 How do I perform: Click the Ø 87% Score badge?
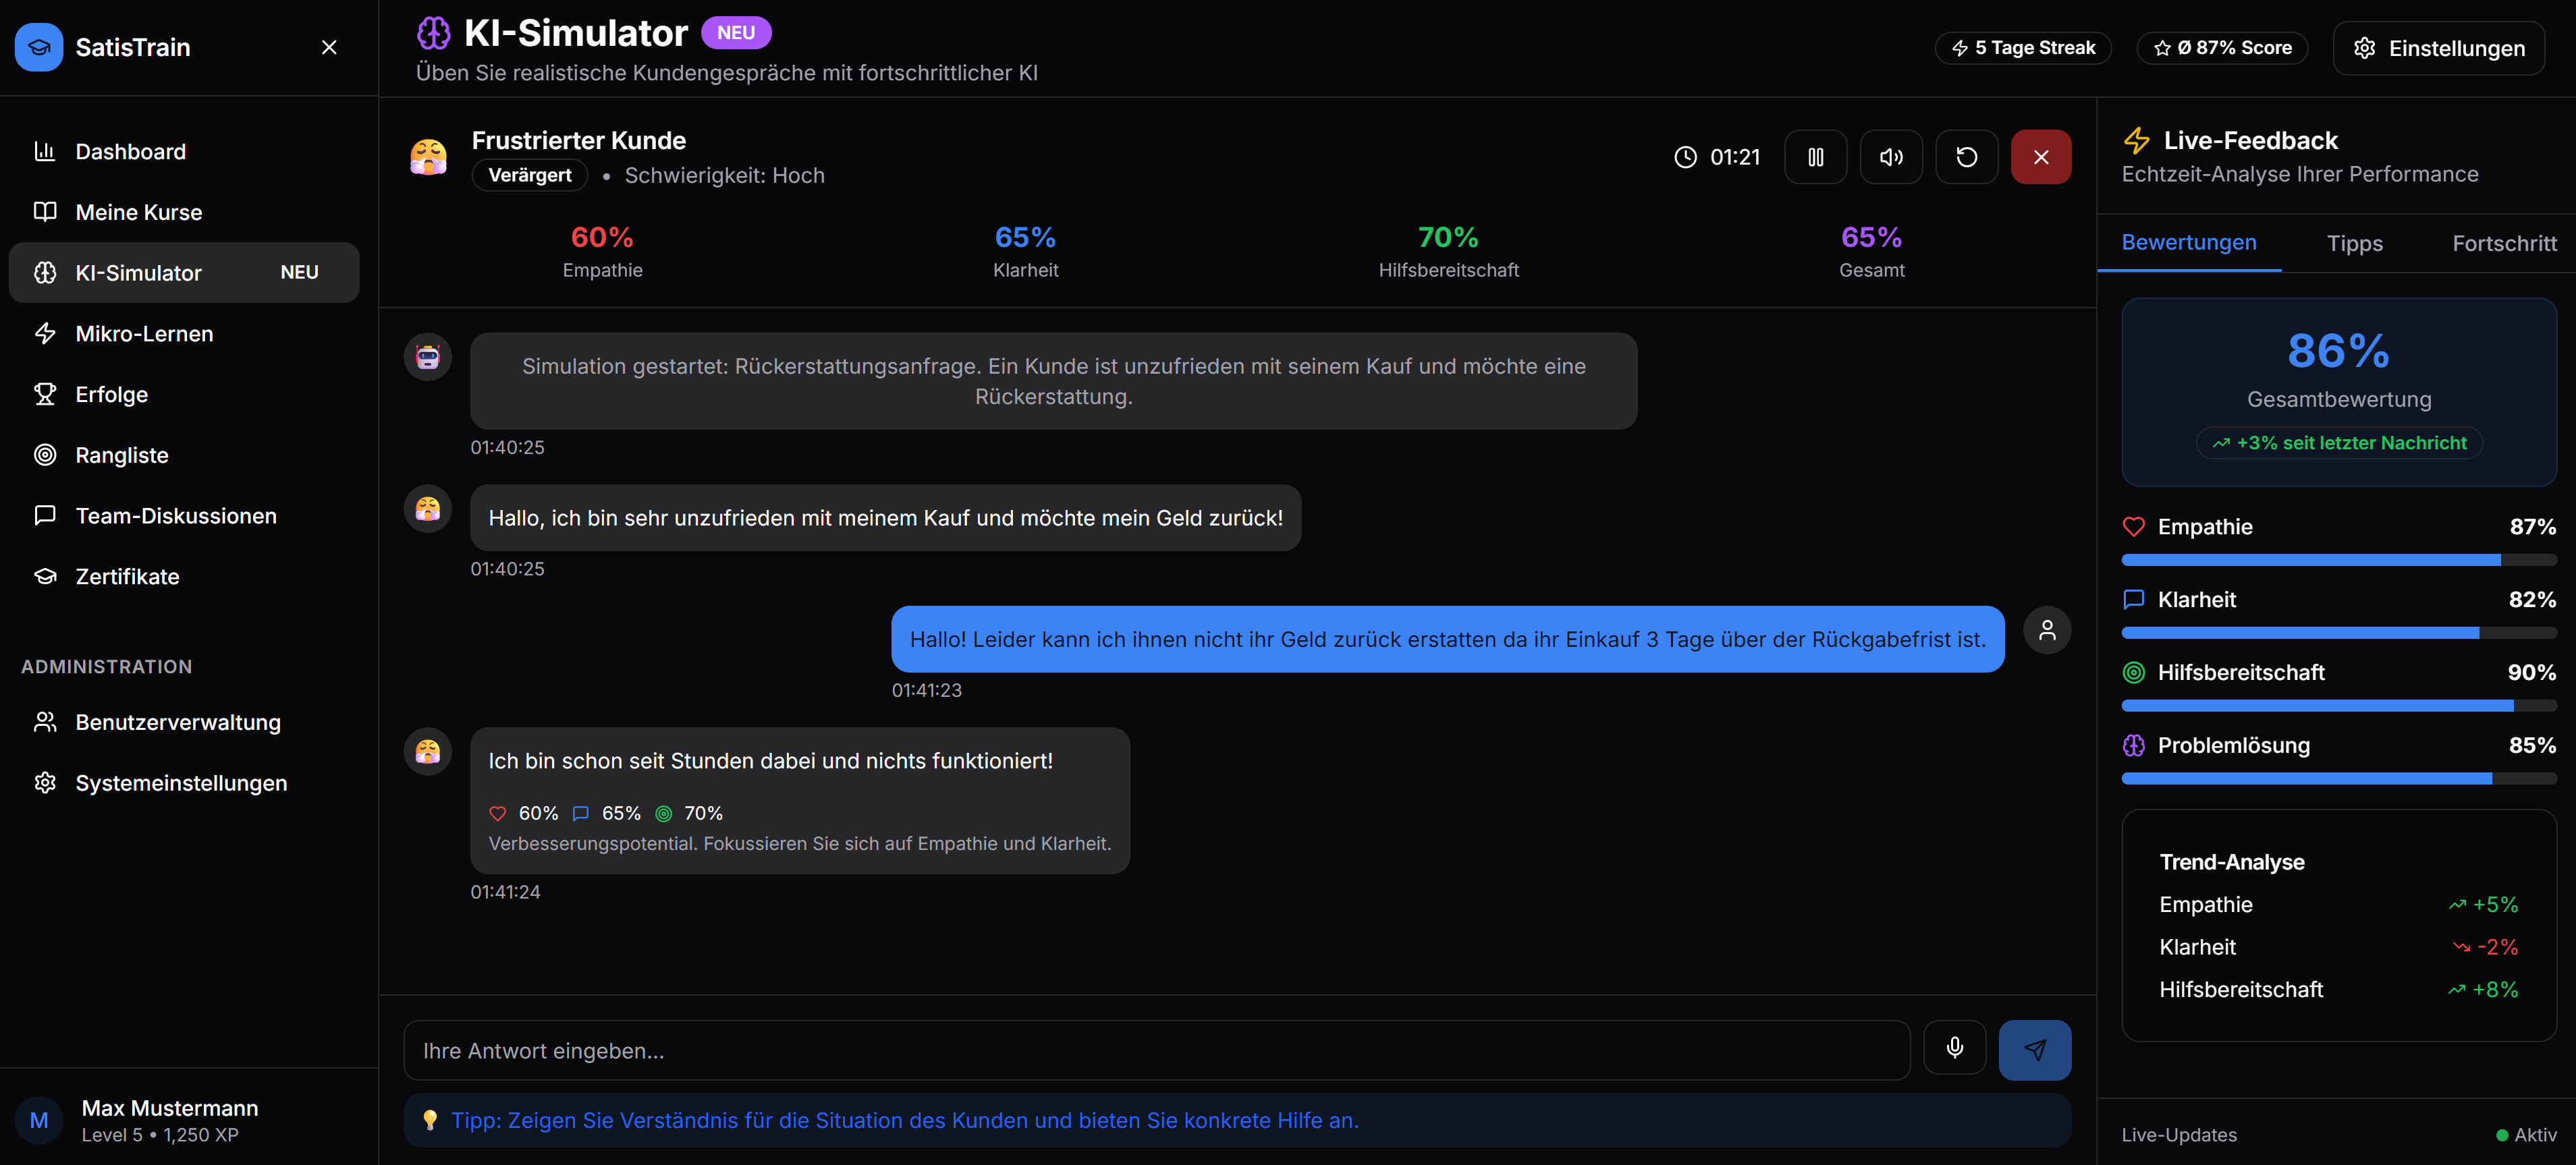2222,48
